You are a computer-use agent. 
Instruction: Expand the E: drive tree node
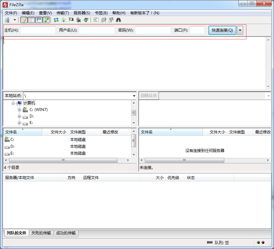pos(19,123)
